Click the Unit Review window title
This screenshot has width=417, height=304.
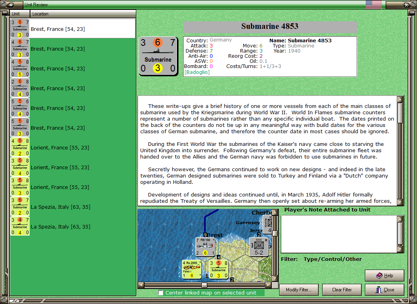click(36, 4)
